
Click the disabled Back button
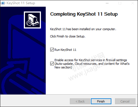click(80, 101)
